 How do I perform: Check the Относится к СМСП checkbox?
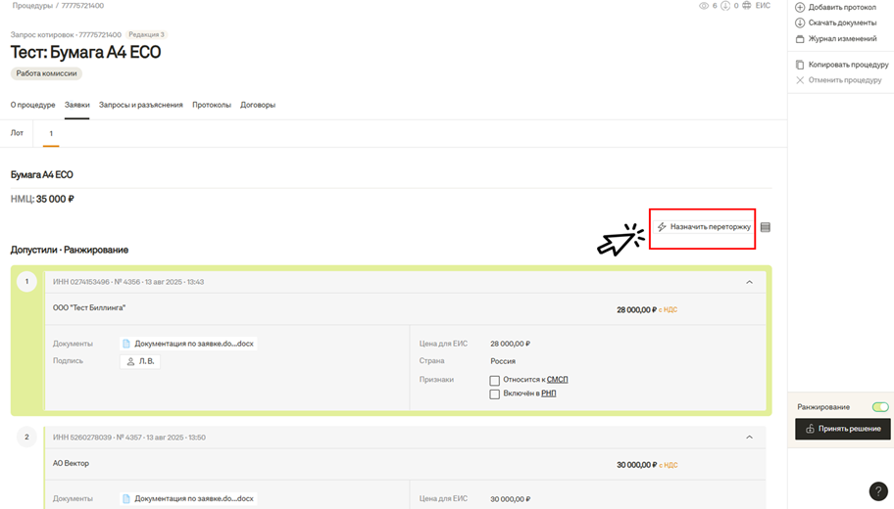tap(495, 380)
